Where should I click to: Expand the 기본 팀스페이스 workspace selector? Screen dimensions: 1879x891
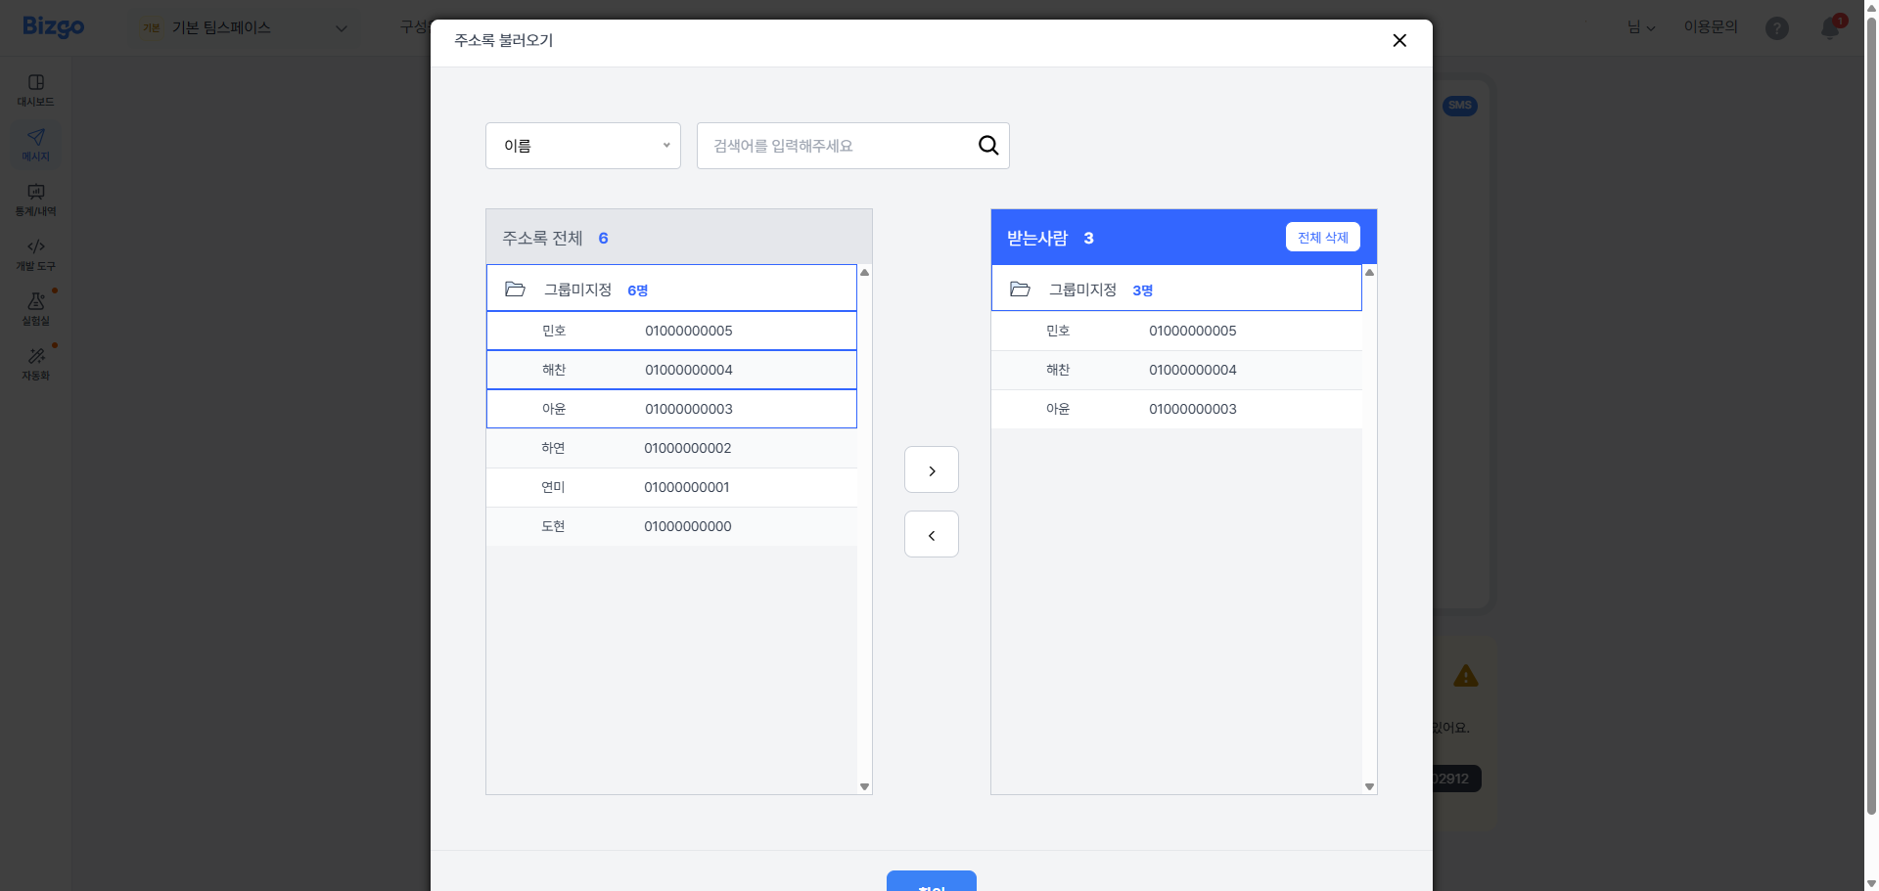[x=245, y=28]
